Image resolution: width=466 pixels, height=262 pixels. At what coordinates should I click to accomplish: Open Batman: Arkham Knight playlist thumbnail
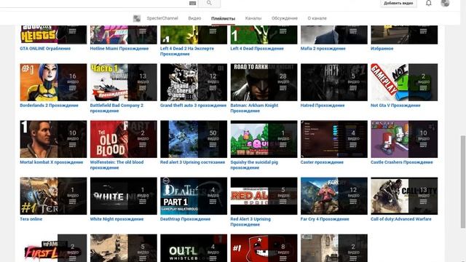[x=264, y=82]
